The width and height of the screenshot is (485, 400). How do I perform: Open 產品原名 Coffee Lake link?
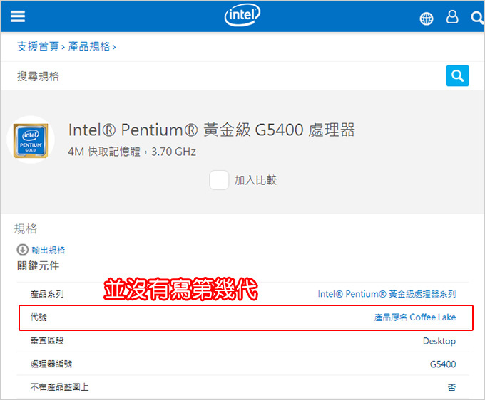click(415, 317)
